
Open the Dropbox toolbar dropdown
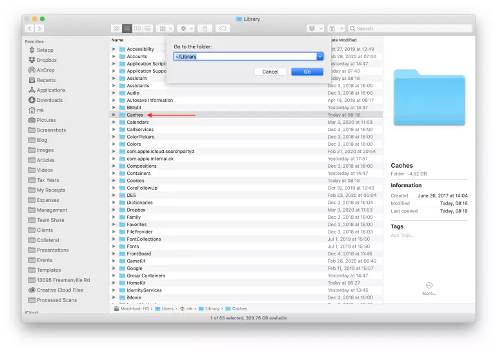(316, 28)
